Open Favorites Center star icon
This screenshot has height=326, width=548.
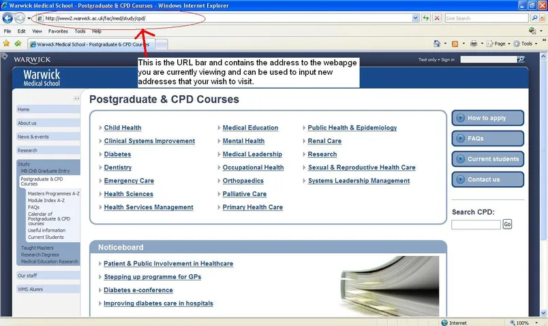coord(6,44)
